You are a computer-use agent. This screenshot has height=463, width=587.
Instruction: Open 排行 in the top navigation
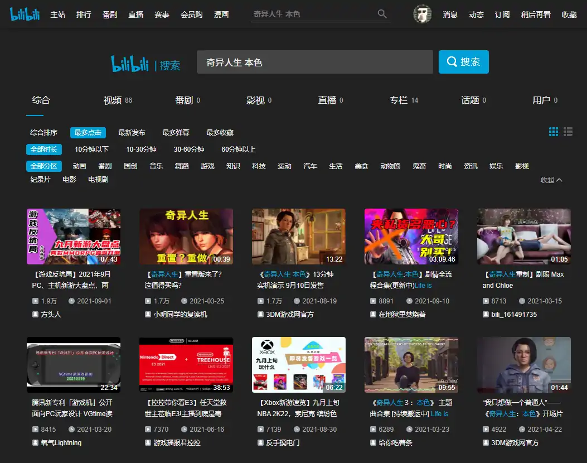[84, 15]
